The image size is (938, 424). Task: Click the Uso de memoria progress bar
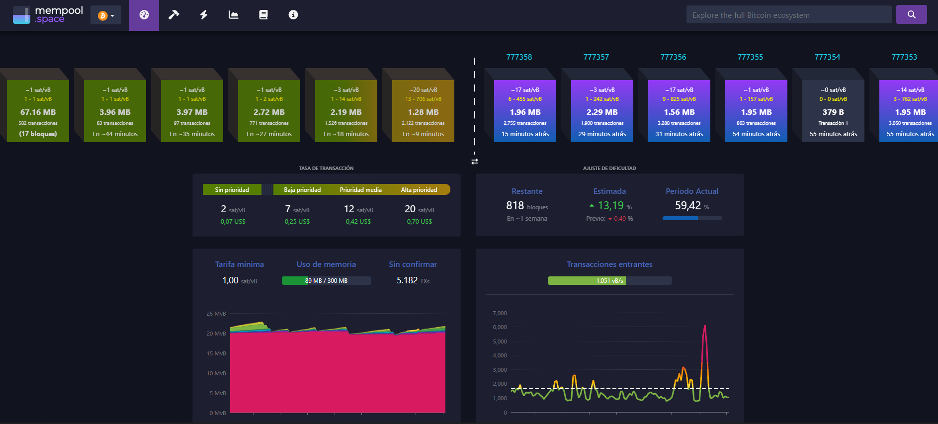pos(326,281)
